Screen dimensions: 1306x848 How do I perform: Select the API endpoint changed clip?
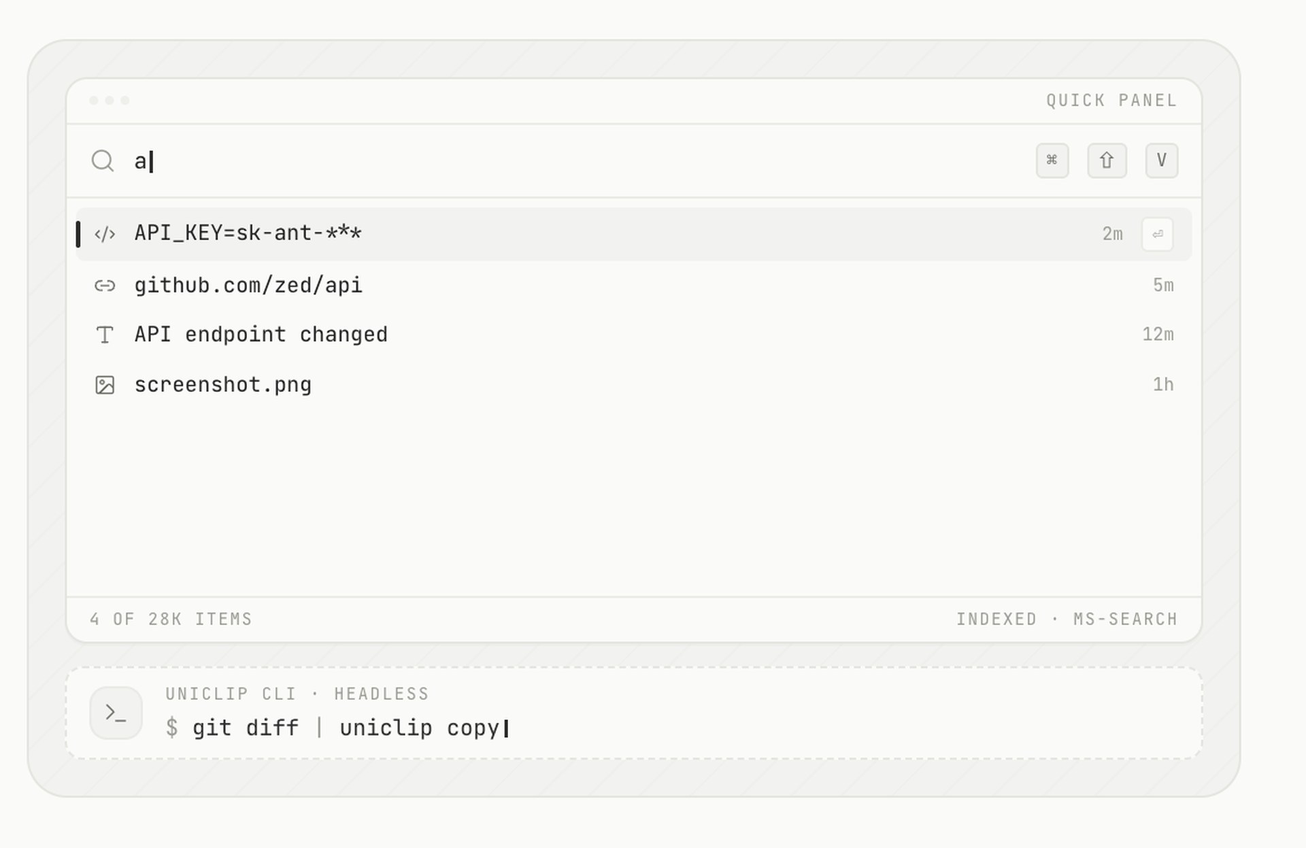(x=634, y=335)
